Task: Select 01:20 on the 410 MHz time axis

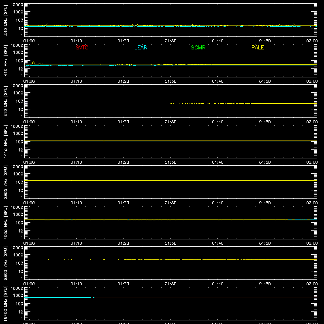Action: click(124, 81)
